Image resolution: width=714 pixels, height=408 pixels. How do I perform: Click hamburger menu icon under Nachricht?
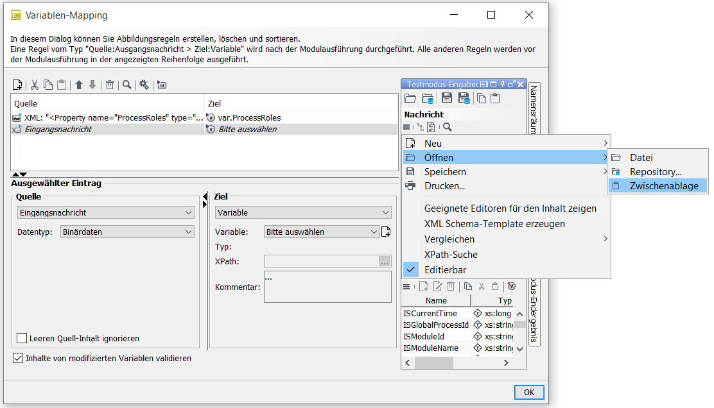tap(407, 127)
